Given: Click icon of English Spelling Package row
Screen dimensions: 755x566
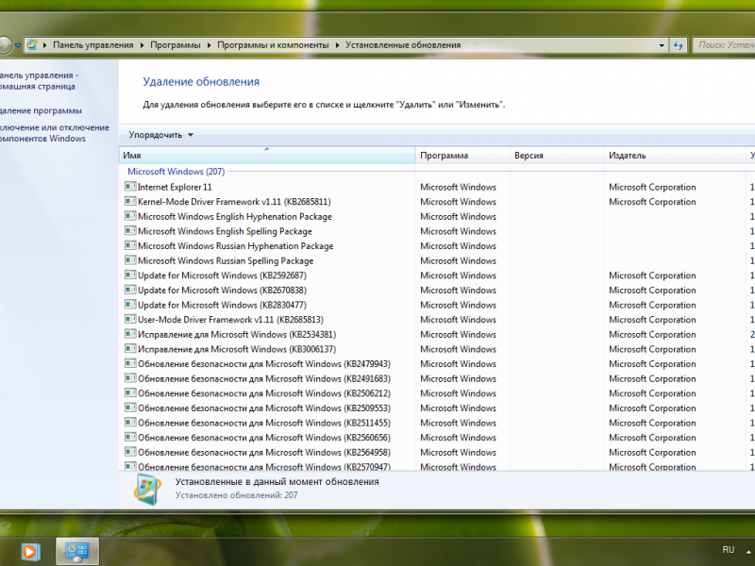Looking at the screenshot, I should pos(130,231).
